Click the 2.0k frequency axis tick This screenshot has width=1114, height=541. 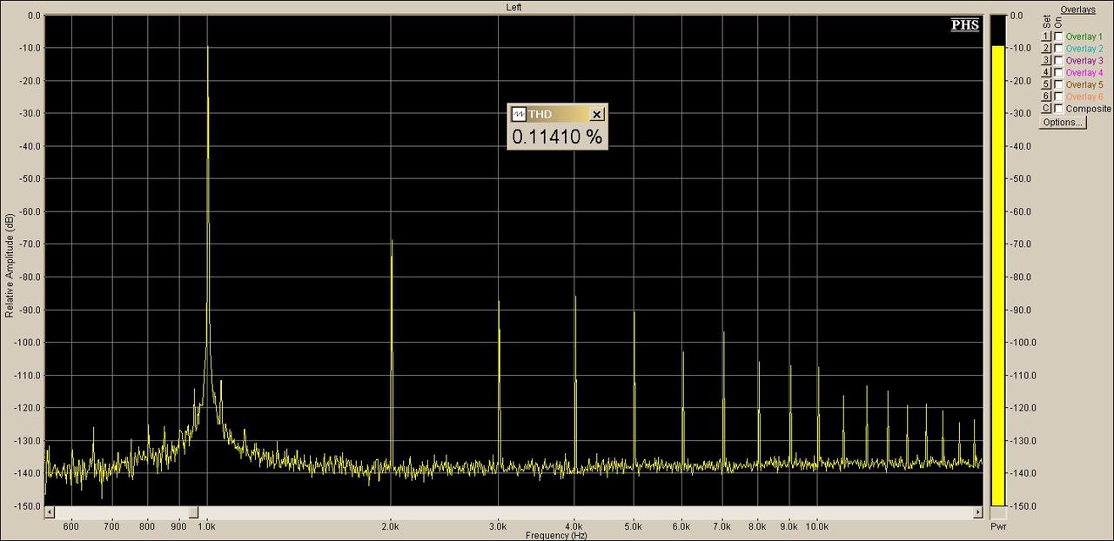391,526
